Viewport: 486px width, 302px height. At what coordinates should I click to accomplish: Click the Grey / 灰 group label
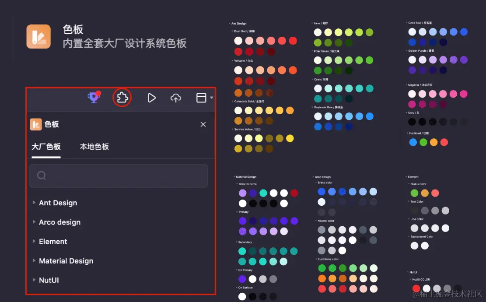point(413,112)
